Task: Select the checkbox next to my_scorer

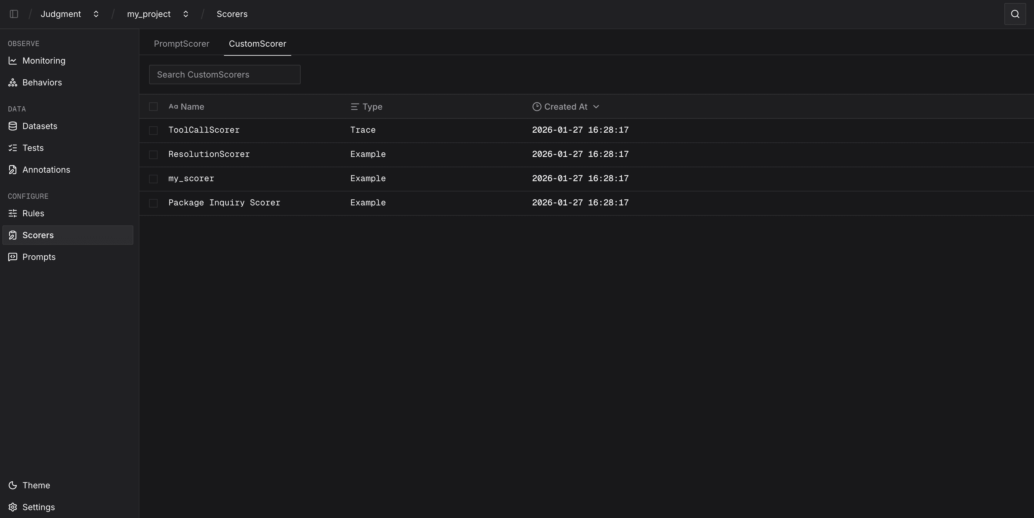Action: coord(153,178)
